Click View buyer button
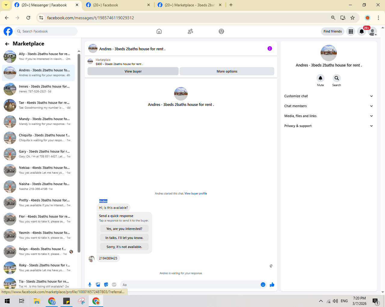This screenshot has width=385, height=307. point(133,71)
